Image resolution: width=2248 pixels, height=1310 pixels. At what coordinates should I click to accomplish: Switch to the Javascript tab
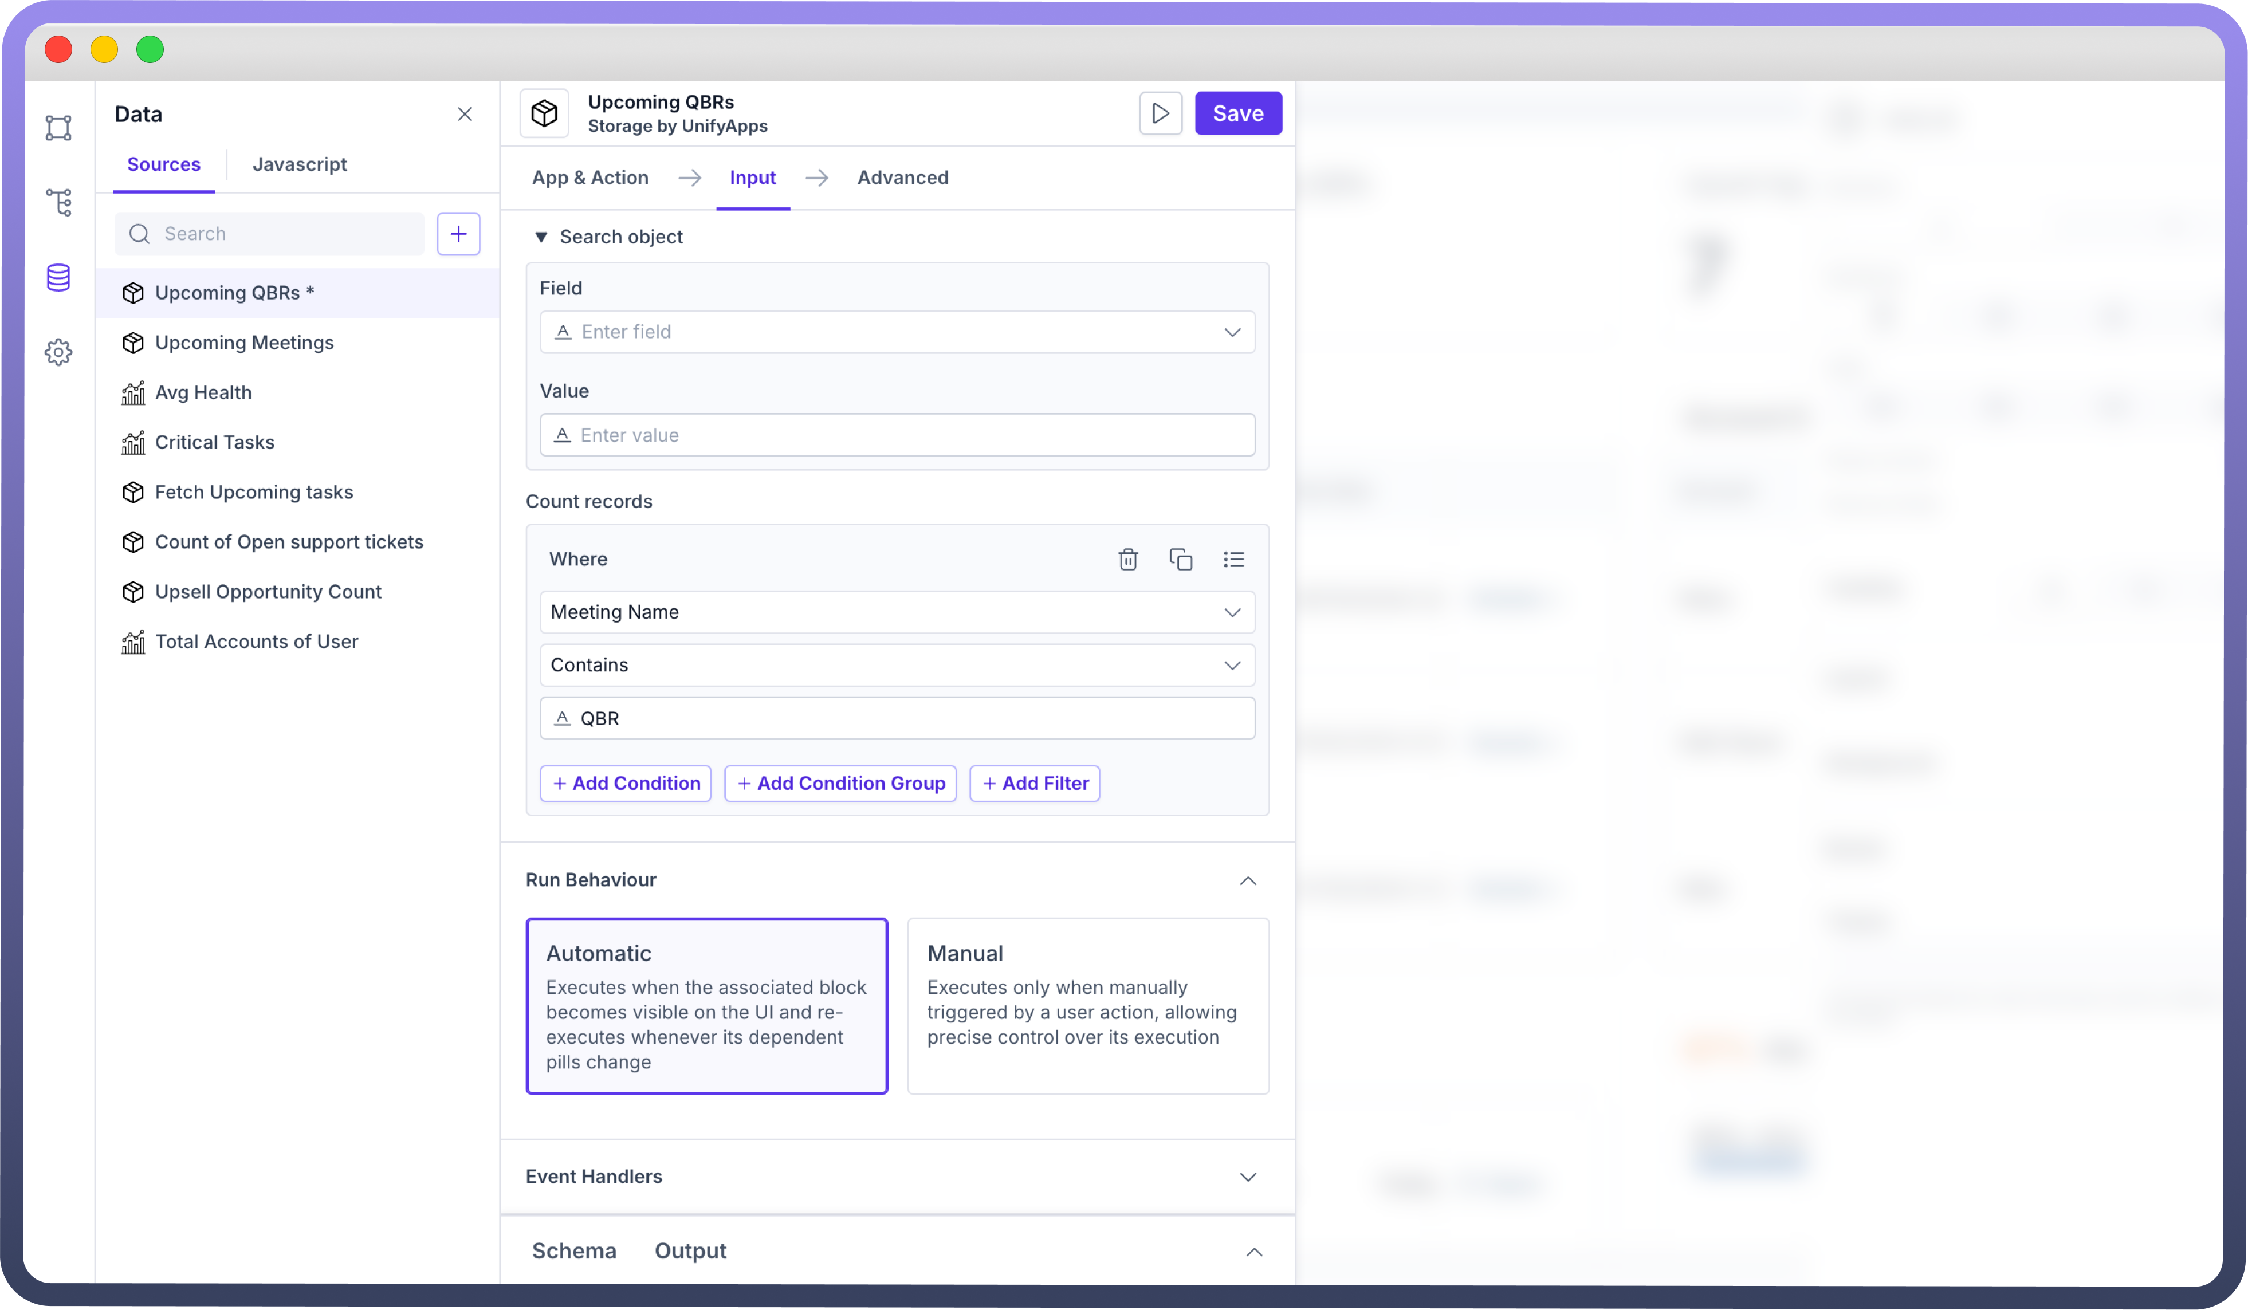click(x=299, y=165)
